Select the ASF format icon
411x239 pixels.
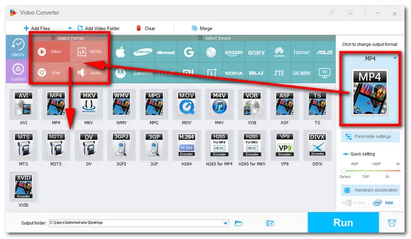[x=284, y=104]
